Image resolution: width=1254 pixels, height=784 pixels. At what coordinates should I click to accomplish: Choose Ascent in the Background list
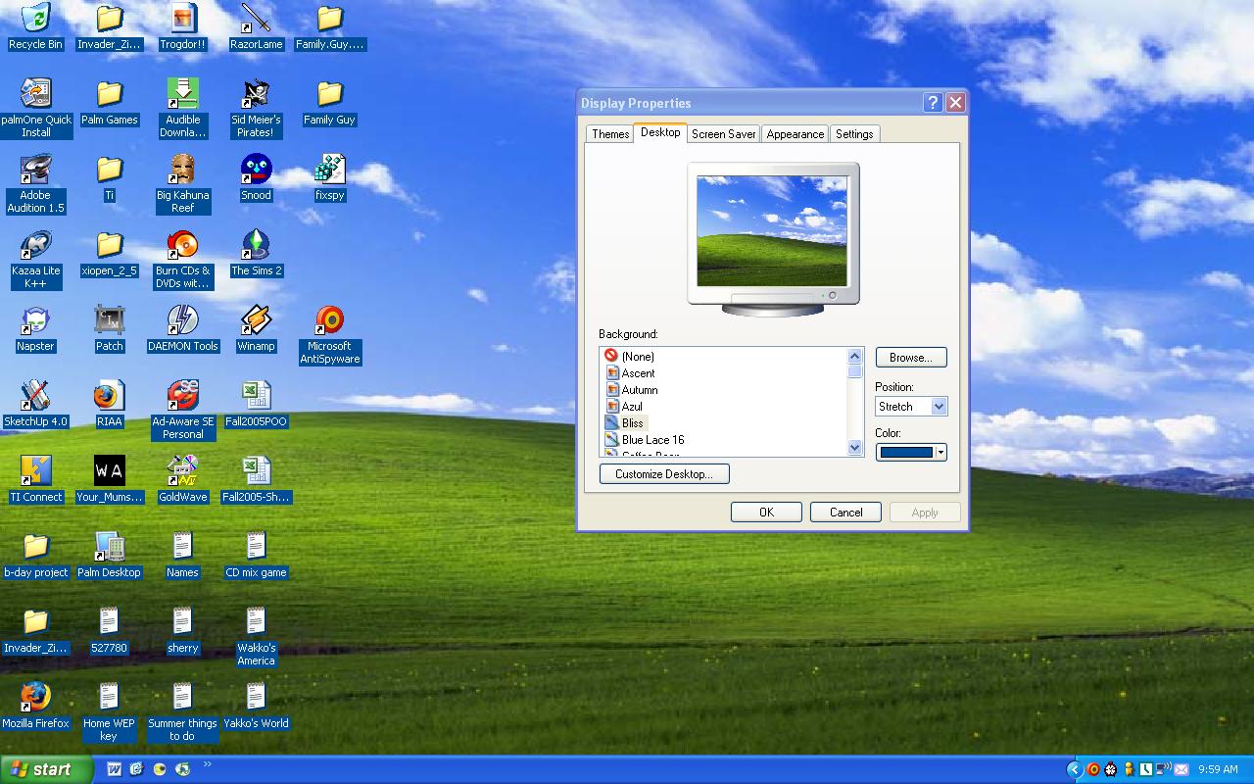click(638, 373)
